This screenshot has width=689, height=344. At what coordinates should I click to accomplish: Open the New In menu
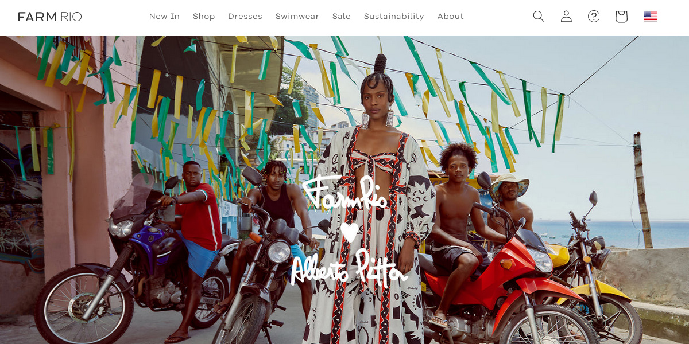click(x=164, y=17)
